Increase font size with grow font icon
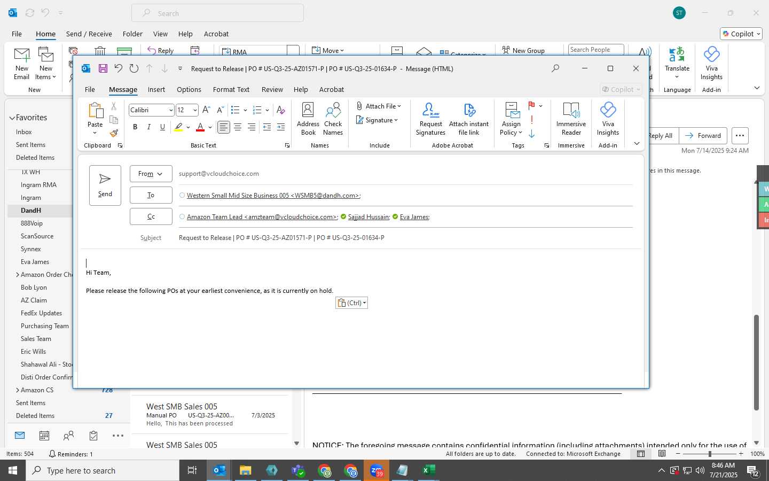Image resolution: width=769 pixels, height=481 pixels. 206,110
